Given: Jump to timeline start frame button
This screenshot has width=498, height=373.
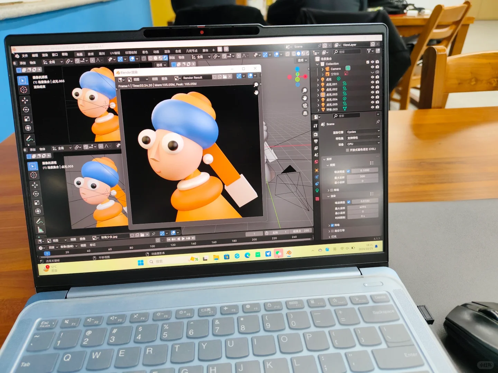Looking at the screenshot, I should (169, 239).
